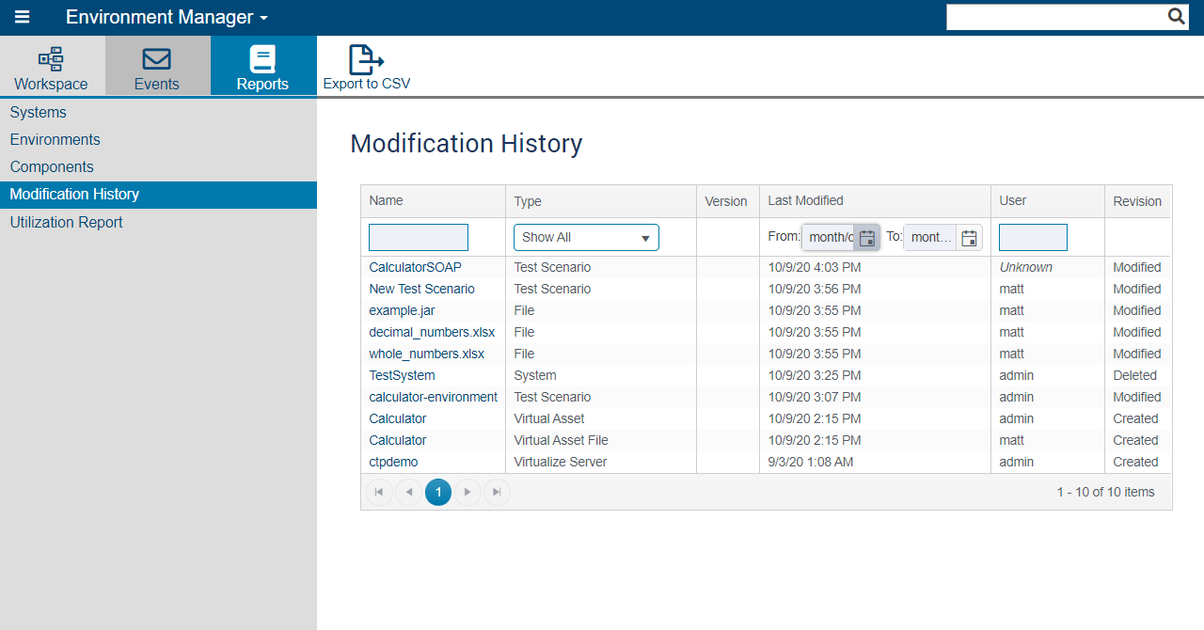
Task: Click the 10/9/20 4:03 PM date cell
Action: 815,267
